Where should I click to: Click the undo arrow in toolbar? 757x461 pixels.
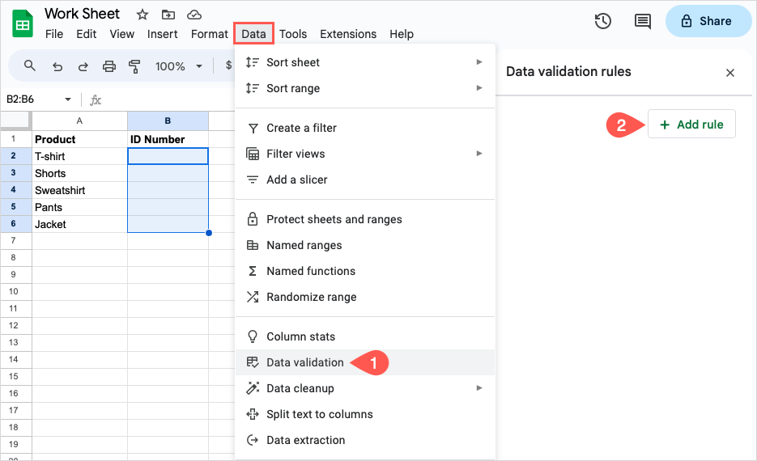point(57,66)
